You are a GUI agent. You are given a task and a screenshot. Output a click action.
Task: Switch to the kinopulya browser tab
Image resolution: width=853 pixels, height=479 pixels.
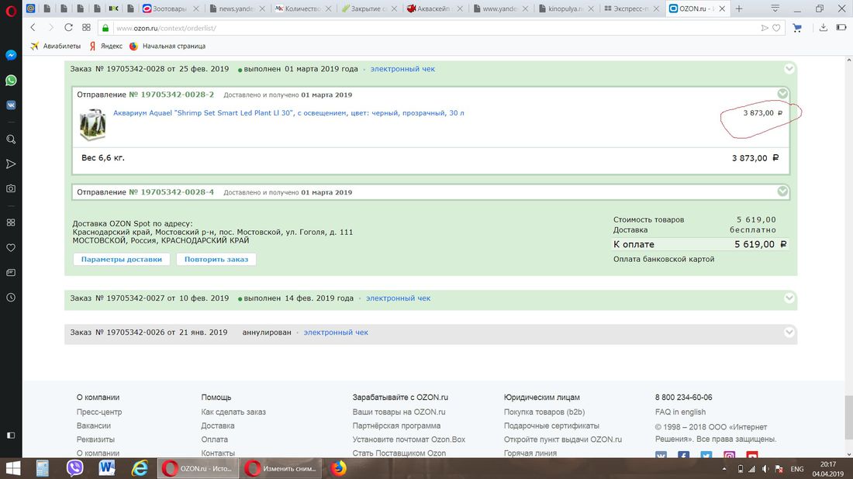tap(568, 9)
